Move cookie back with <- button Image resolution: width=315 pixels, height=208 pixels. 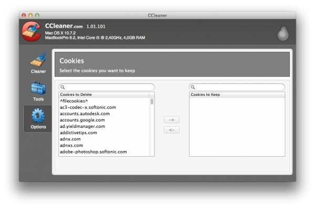tap(172, 130)
